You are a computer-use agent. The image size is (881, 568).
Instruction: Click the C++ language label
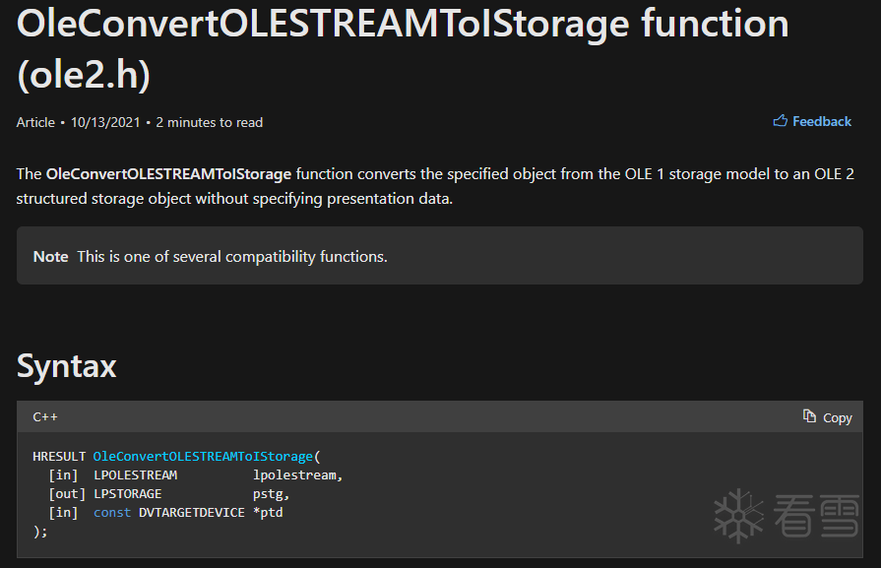pyautogui.click(x=45, y=416)
